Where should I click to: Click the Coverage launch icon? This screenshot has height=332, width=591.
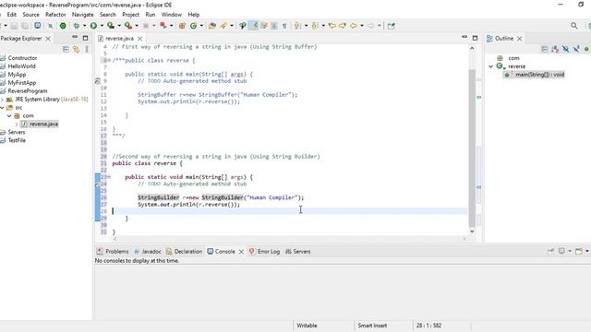(111, 26)
